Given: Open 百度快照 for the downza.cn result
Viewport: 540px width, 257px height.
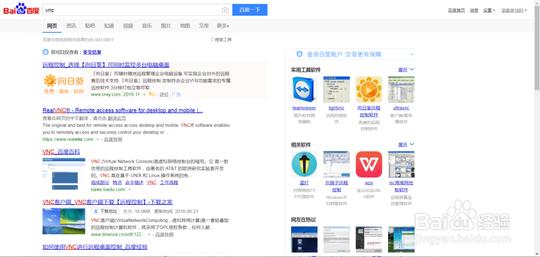Looking at the screenshot, I should (165, 235).
